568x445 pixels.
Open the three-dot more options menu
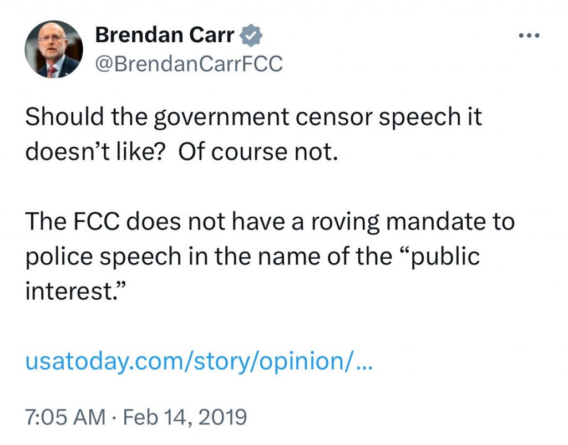pyautogui.click(x=528, y=37)
